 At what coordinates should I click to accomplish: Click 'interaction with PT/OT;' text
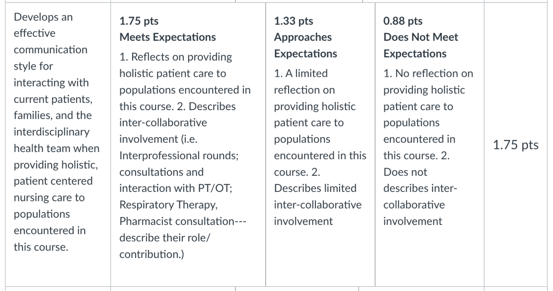point(176,188)
